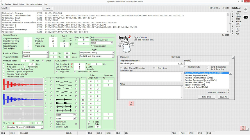
Task: Select the Follow Out 1 radio button
Action: pyautogui.click(x=51, y=122)
